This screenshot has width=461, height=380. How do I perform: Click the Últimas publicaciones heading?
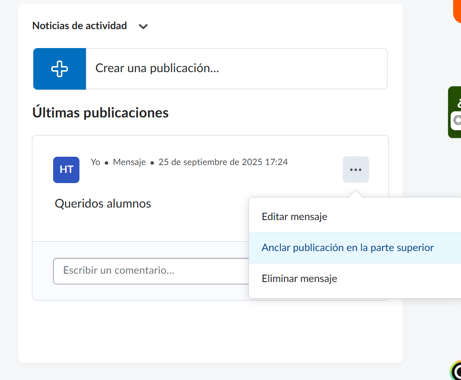100,112
